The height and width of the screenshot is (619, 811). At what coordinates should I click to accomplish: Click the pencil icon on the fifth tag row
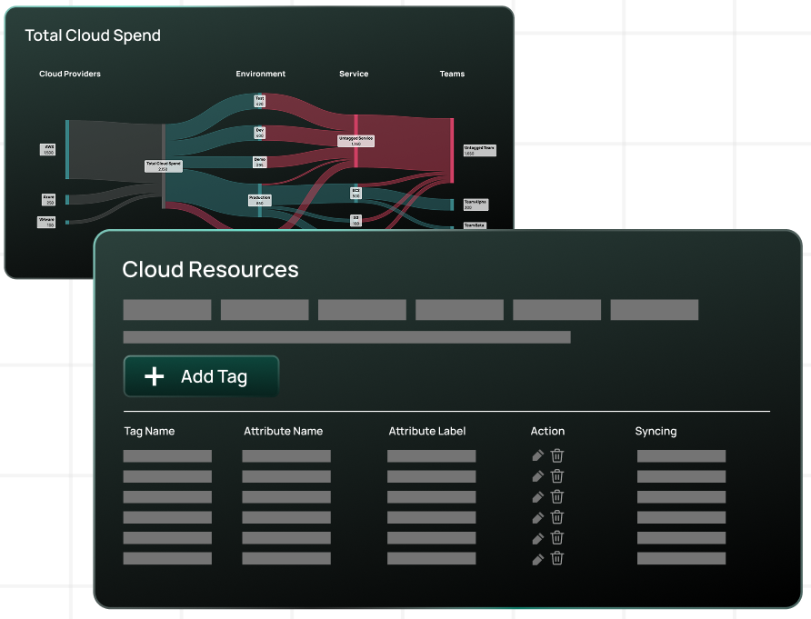[537, 537]
